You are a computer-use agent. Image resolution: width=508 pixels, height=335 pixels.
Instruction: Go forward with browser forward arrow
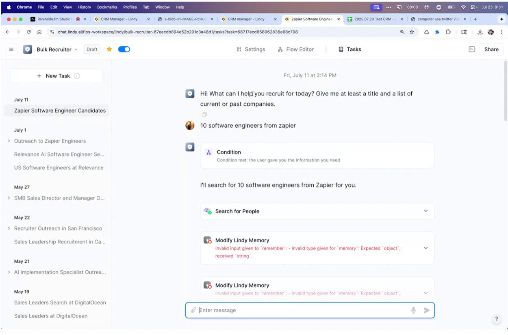[x=18, y=32]
